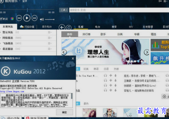Select the 乐库 main tab
Image resolution: width=169 pixels, height=119 pixels.
81,27
